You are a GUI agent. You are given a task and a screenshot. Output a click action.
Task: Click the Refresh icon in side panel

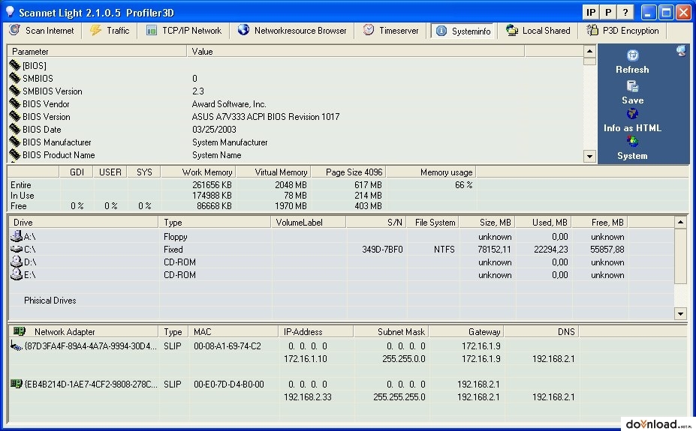pos(632,55)
